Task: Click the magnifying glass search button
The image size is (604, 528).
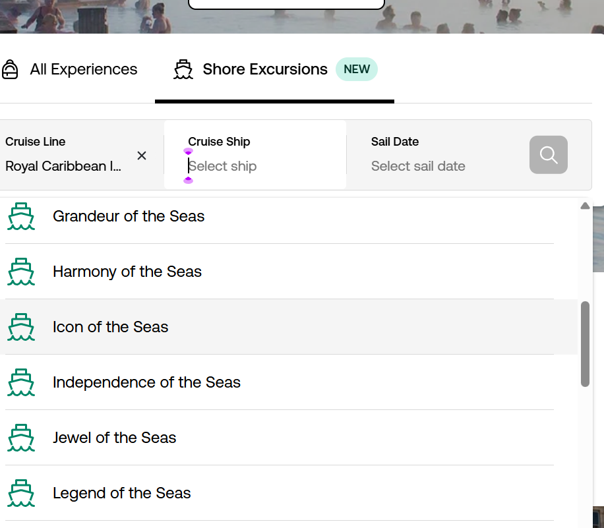Action: tap(548, 155)
